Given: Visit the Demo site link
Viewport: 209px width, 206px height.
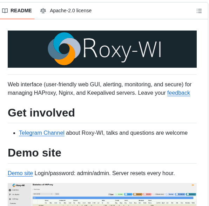Looking at the screenshot, I should point(20,173).
